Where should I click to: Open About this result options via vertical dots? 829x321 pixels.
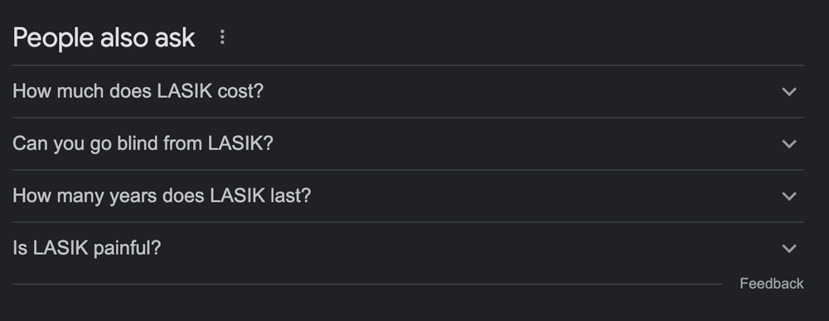pyautogui.click(x=222, y=37)
